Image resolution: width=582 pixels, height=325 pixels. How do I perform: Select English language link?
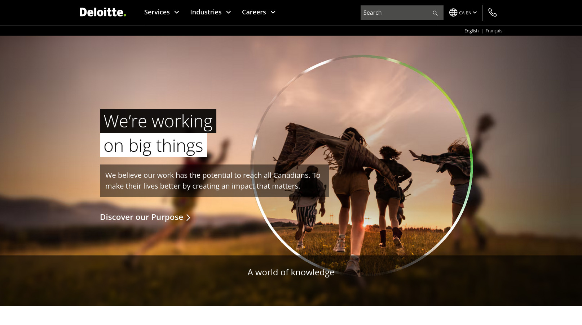(x=471, y=31)
